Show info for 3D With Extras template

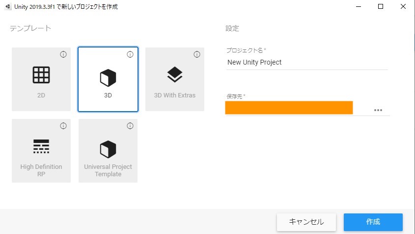point(196,54)
